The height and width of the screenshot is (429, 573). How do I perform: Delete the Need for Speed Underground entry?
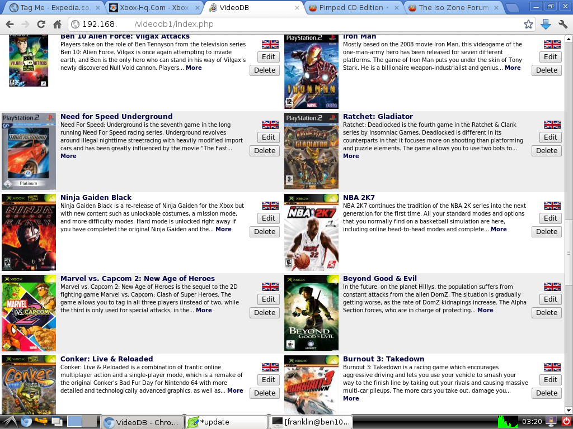click(265, 151)
